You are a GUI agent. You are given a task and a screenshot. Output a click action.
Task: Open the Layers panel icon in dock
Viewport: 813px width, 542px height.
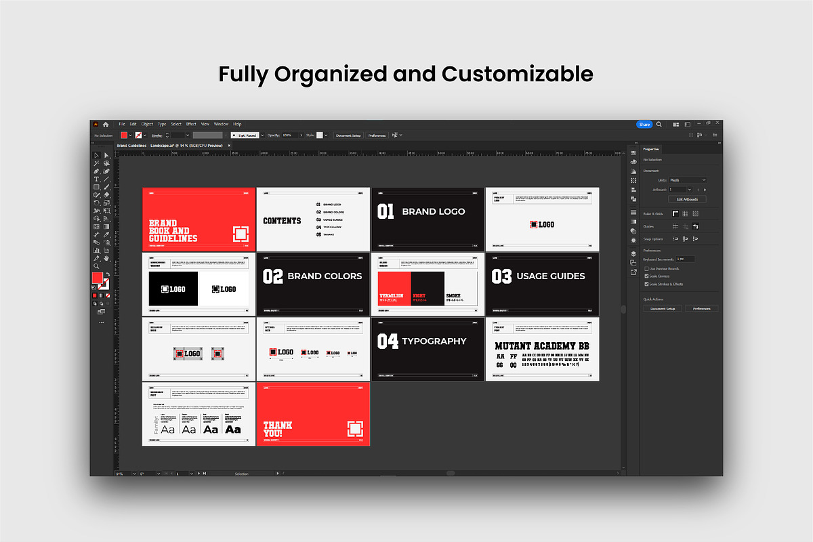coord(633,254)
